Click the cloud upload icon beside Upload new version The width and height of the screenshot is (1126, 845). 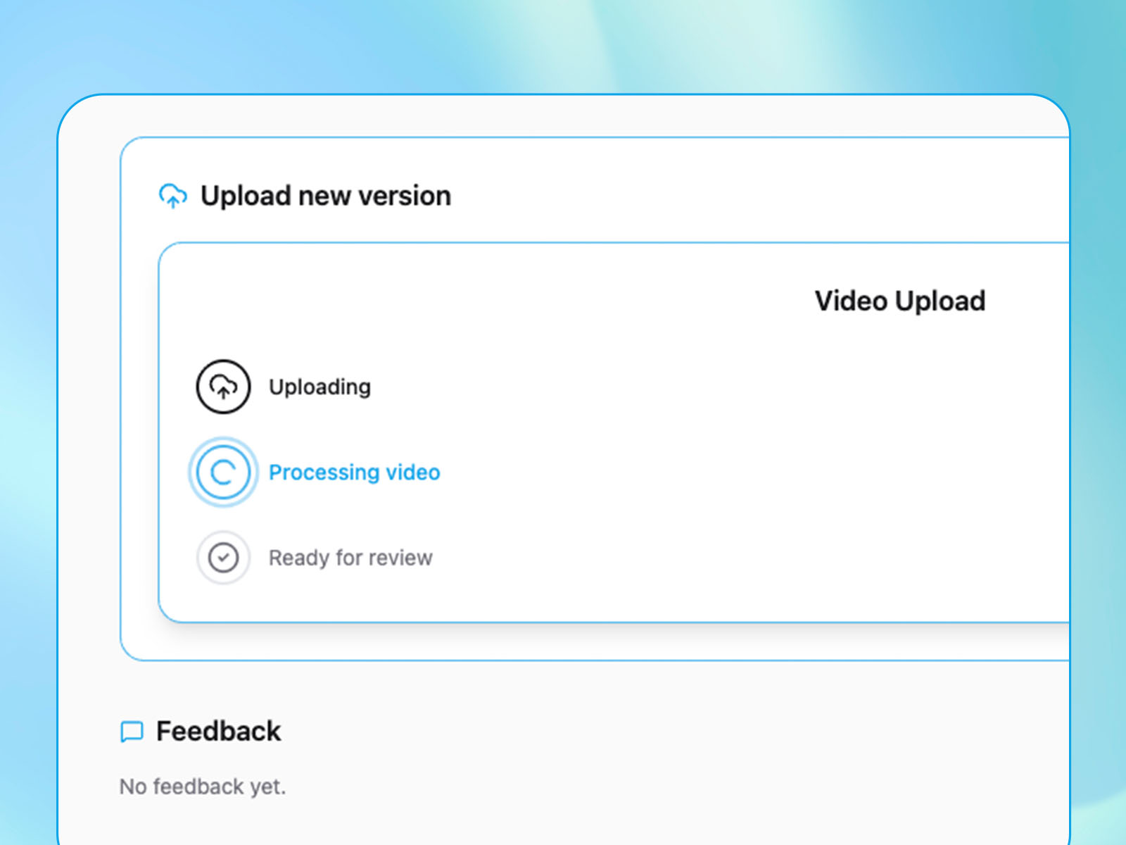(x=173, y=196)
